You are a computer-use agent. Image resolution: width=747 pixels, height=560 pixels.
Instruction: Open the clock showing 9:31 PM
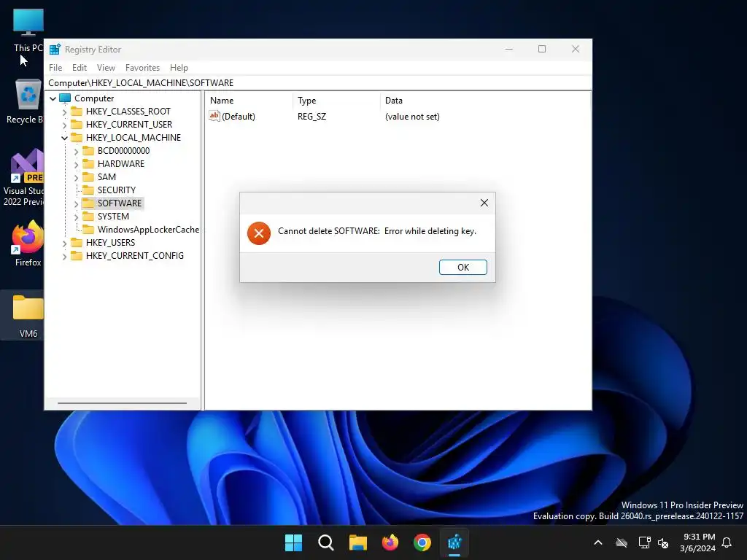point(698,542)
